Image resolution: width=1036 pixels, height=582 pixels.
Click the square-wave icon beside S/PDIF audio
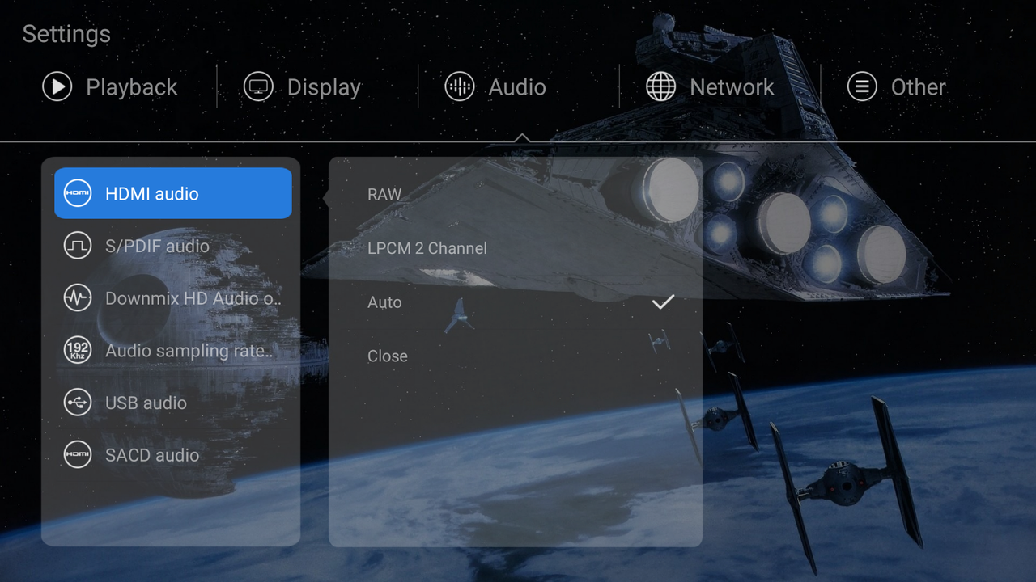coord(78,246)
